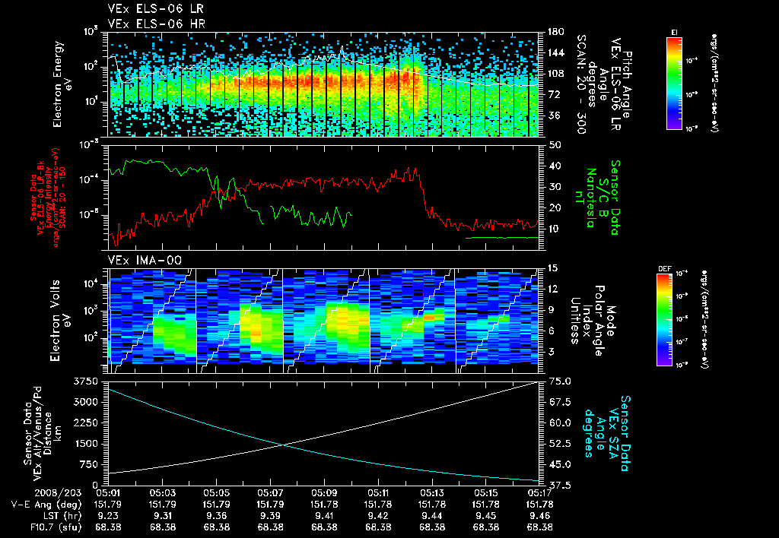The height and width of the screenshot is (538, 779).
Task: Click the 05:11 time tick label
Action: (377, 493)
